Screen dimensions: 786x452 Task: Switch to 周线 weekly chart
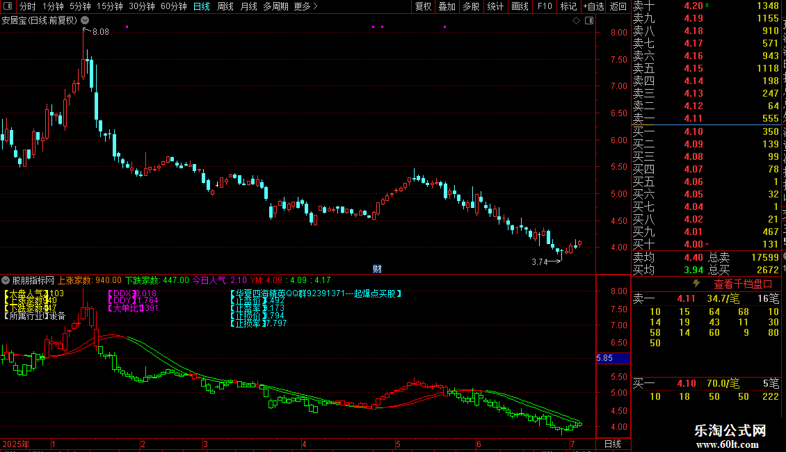(x=225, y=6)
